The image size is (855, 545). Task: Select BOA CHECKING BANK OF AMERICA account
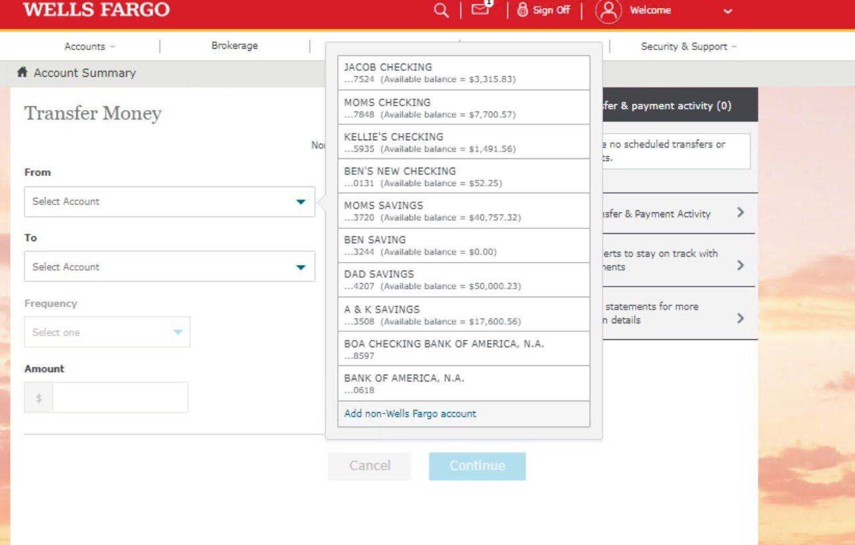464,349
